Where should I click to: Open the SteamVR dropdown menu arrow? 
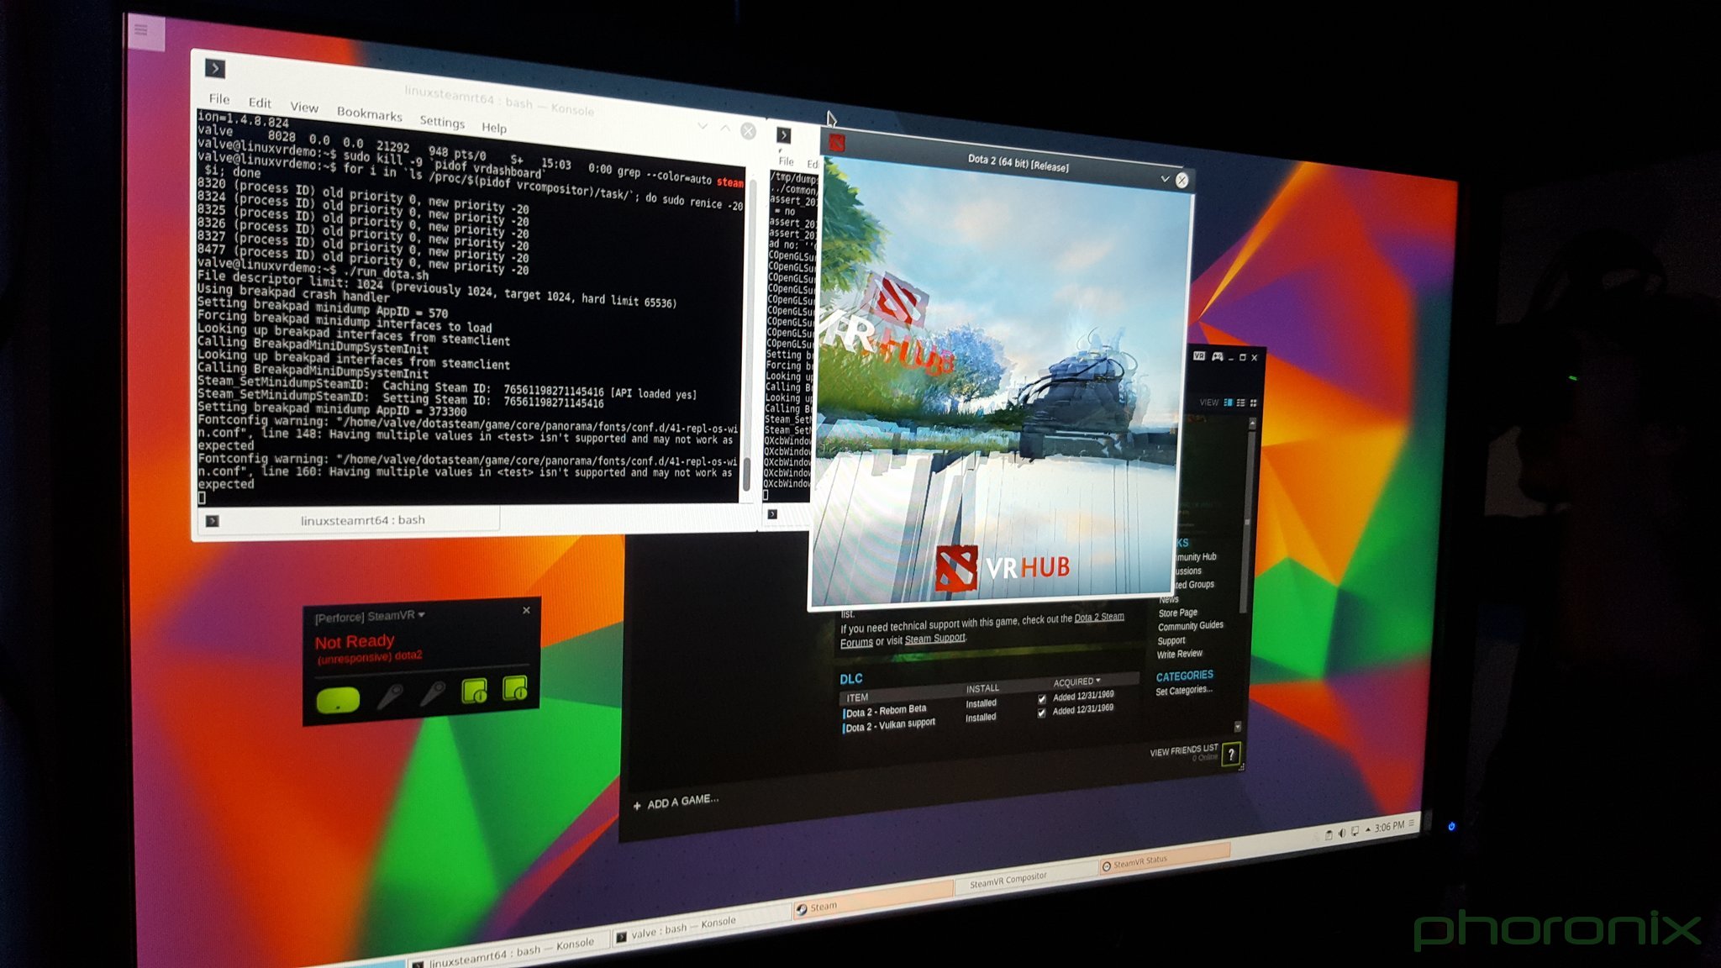pos(421,615)
